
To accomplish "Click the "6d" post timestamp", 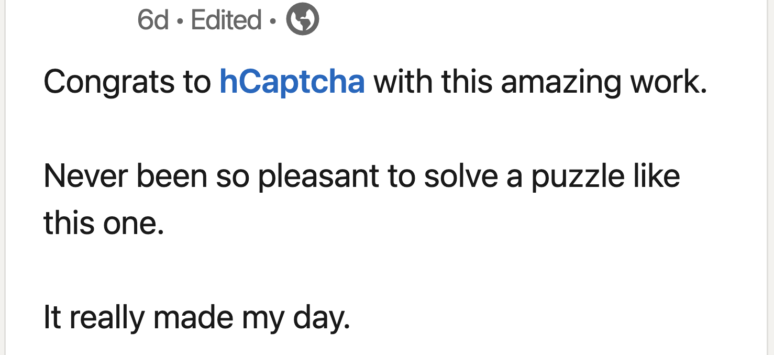I will (153, 20).
